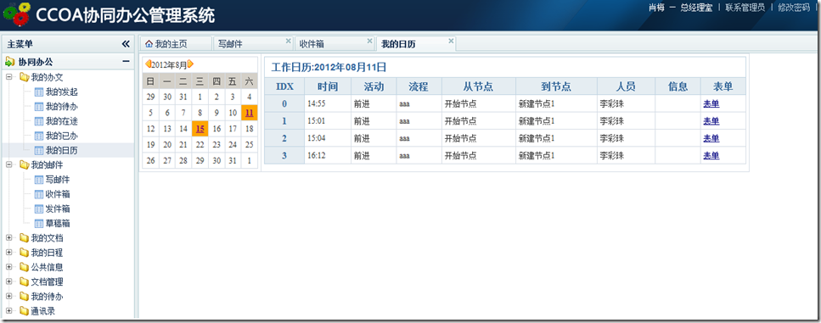Open 草稿箱 from the sidebar tree
This screenshot has height=323, width=821.
[x=58, y=224]
